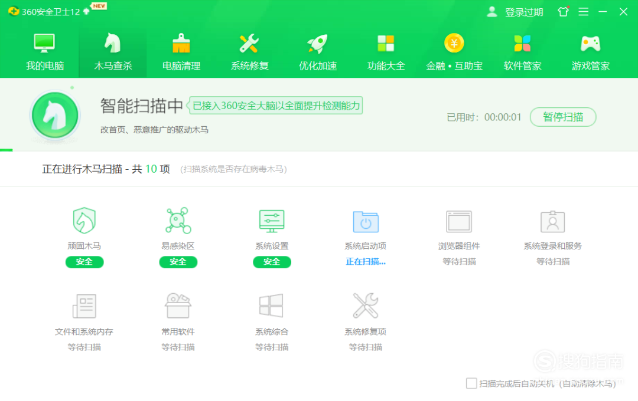Image resolution: width=638 pixels, height=401 pixels.
Task: Open the 功能大全 grid icon
Action: pos(386,43)
